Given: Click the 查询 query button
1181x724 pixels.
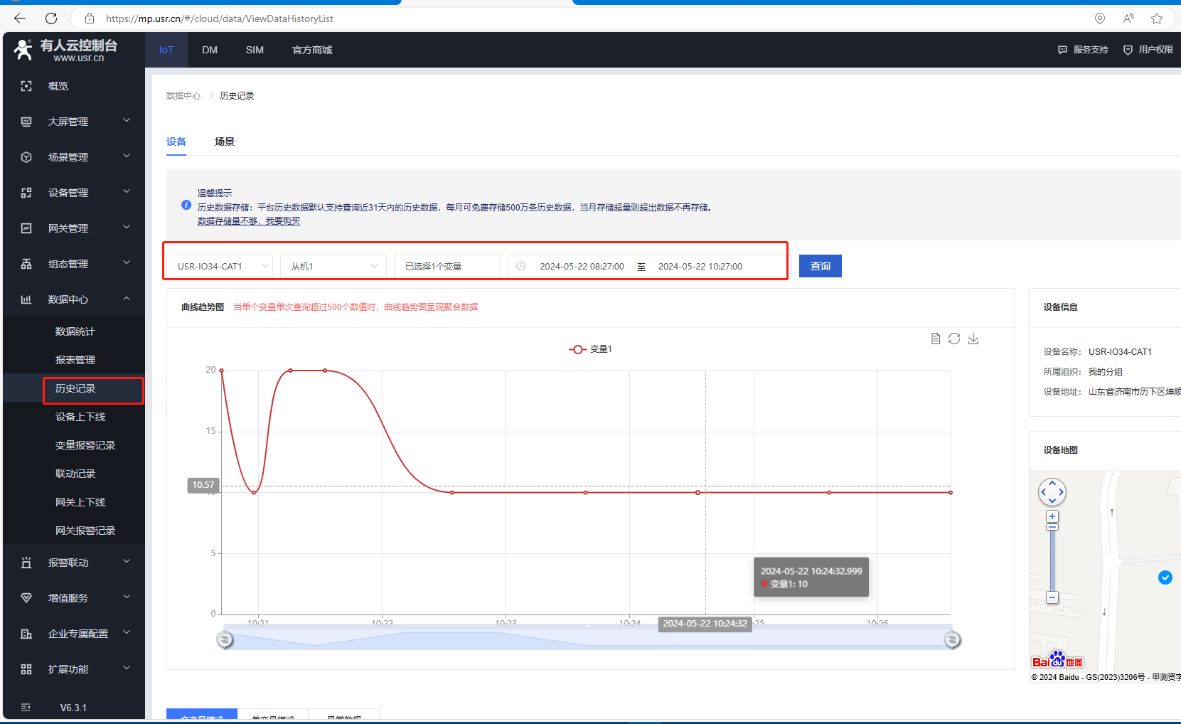Looking at the screenshot, I should coord(820,266).
